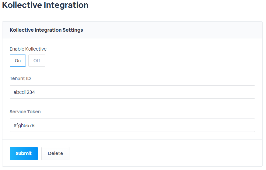Focus the field under Service Token

click(x=132, y=125)
